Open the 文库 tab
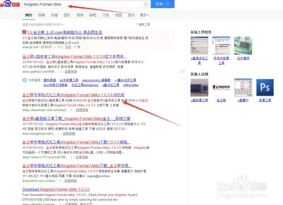283x205 pixels. click(106, 15)
